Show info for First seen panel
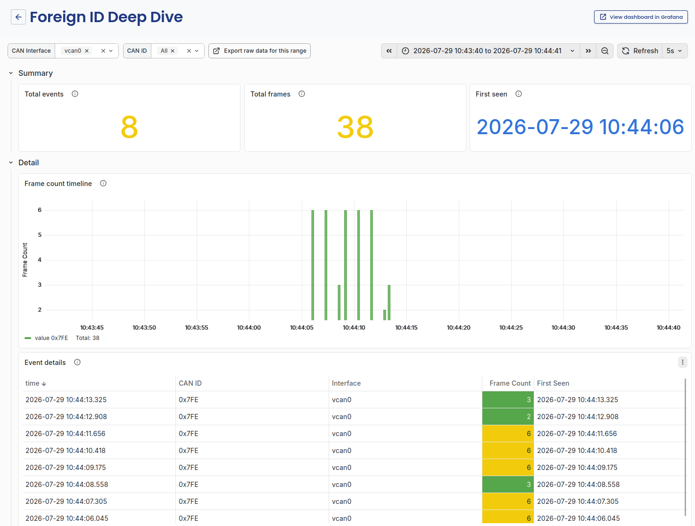695x526 pixels. [x=519, y=94]
